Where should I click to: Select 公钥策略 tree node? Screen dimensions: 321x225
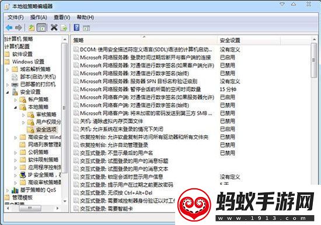38,152
